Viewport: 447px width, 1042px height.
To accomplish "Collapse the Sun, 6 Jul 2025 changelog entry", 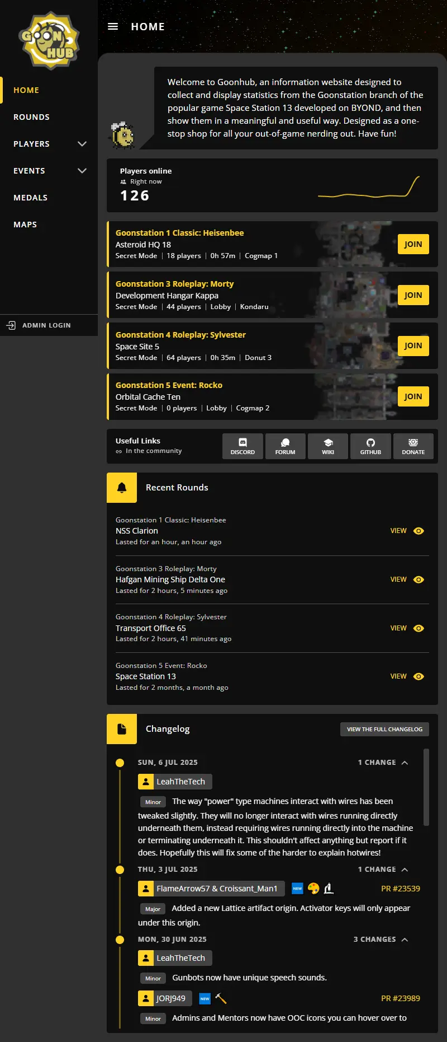I will tap(405, 763).
